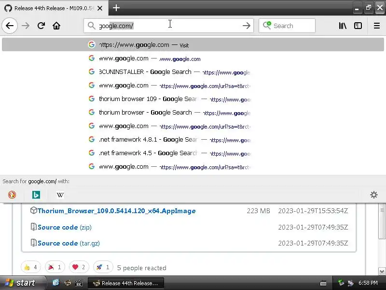Click the clock showing 6:58 PM

(368, 283)
